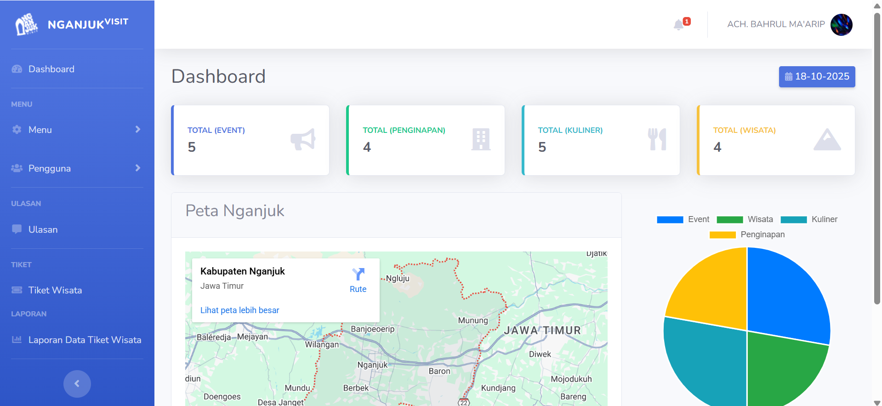882x406 pixels.
Task: Click the utensils icon in Kuliner card
Action: click(x=657, y=139)
